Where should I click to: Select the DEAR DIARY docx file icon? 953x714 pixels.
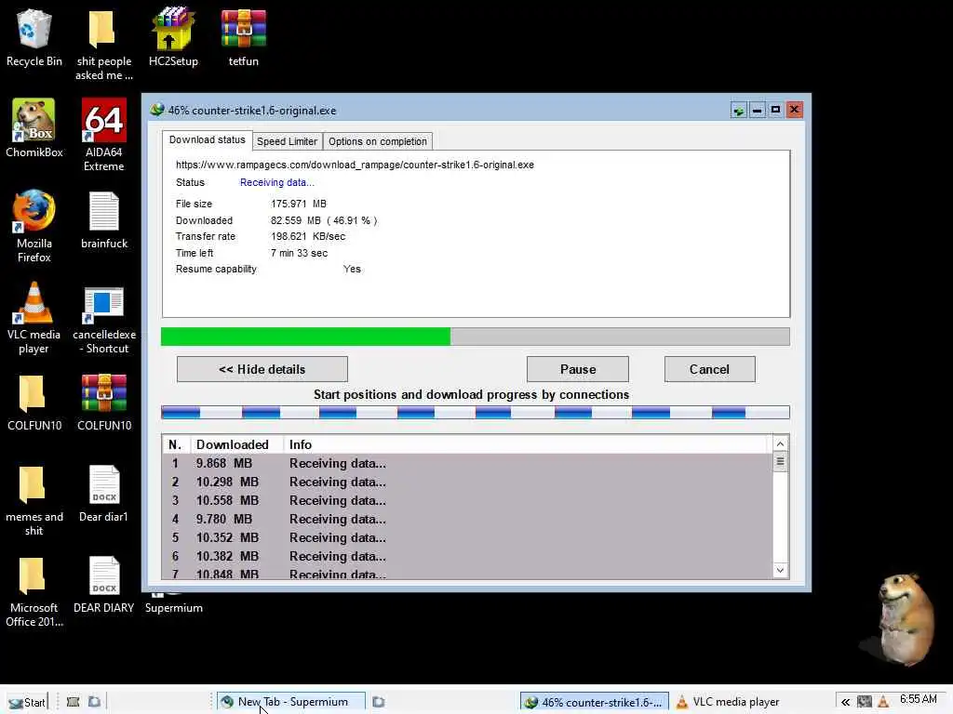click(103, 584)
